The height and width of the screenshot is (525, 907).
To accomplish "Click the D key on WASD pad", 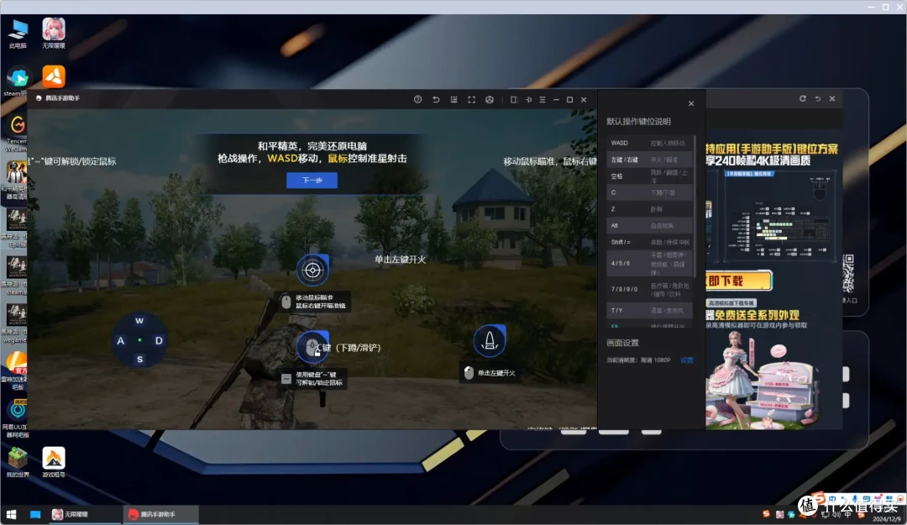I will (159, 340).
